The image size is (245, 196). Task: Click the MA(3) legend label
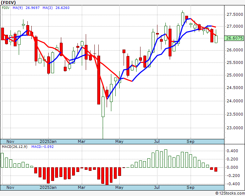pos(48,8)
